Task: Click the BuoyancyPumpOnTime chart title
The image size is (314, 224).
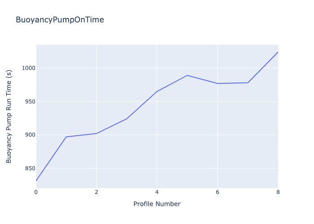Action: click(60, 20)
